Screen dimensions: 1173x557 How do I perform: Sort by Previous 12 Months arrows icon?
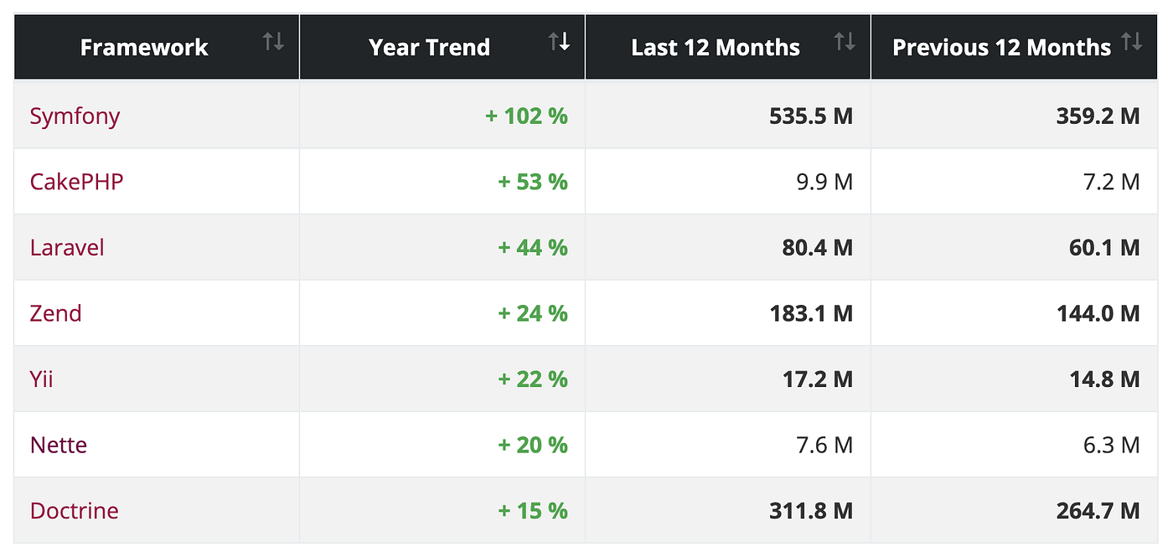[1131, 41]
